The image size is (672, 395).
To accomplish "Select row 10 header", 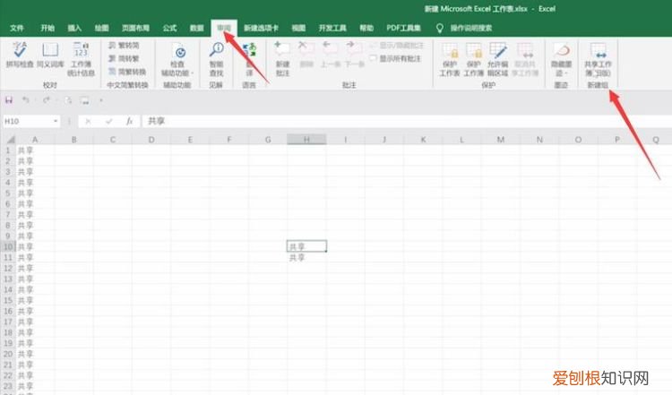I will [x=8, y=247].
